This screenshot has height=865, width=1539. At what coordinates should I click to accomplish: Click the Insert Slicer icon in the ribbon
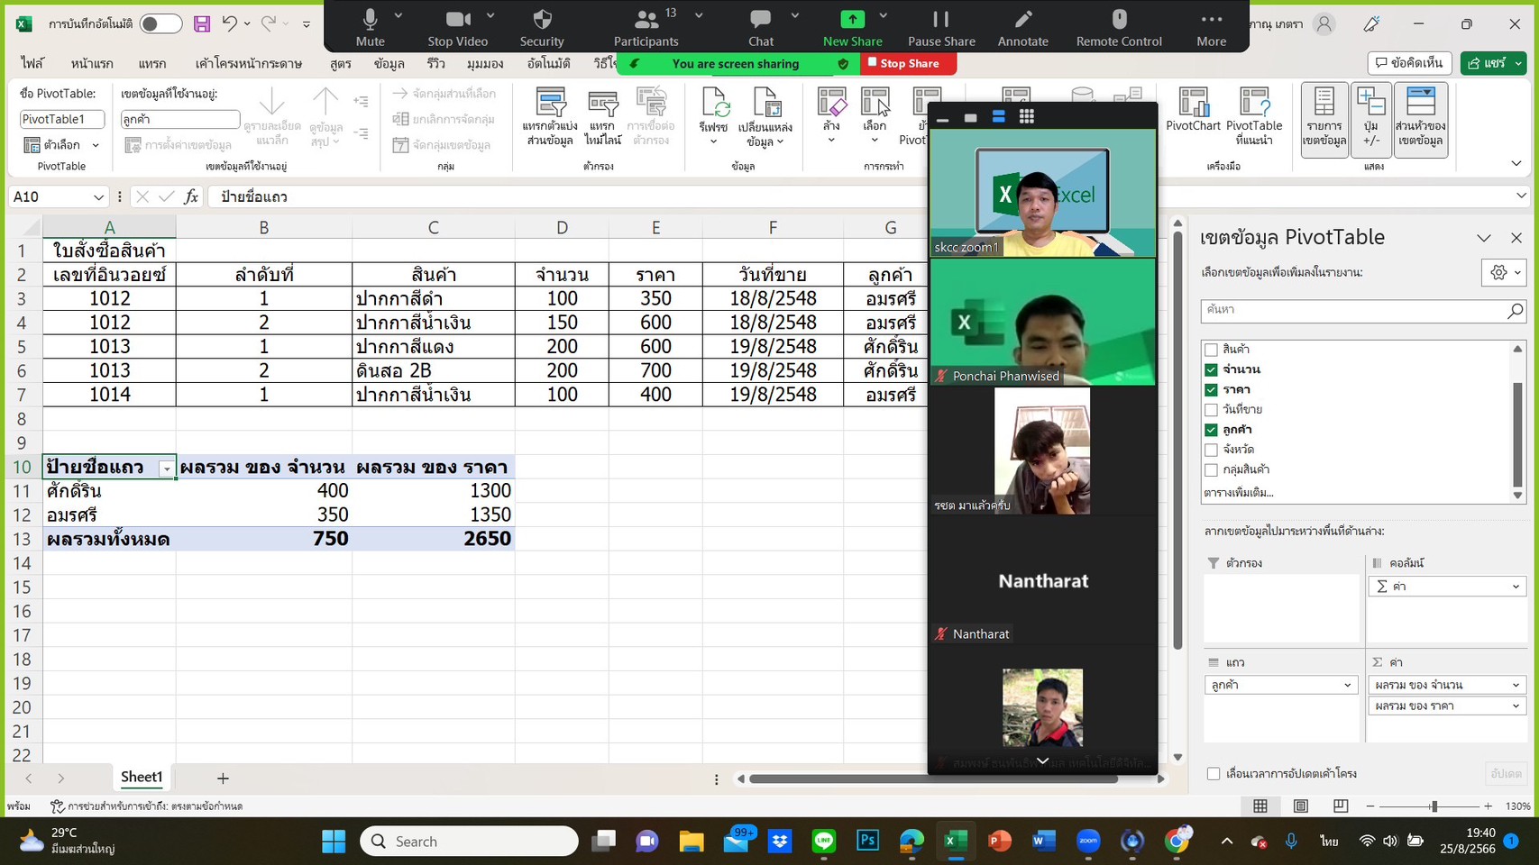tap(550, 116)
